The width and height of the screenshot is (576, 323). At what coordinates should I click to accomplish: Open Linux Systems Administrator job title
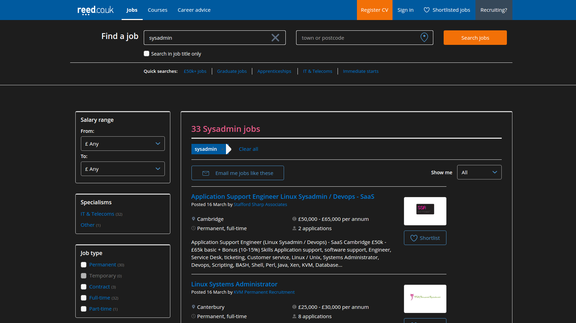click(234, 284)
